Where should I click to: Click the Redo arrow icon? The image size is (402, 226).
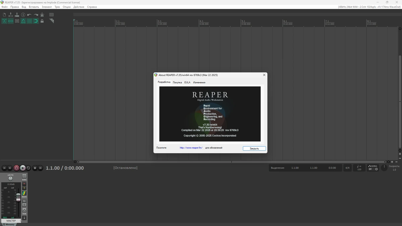[36, 15]
